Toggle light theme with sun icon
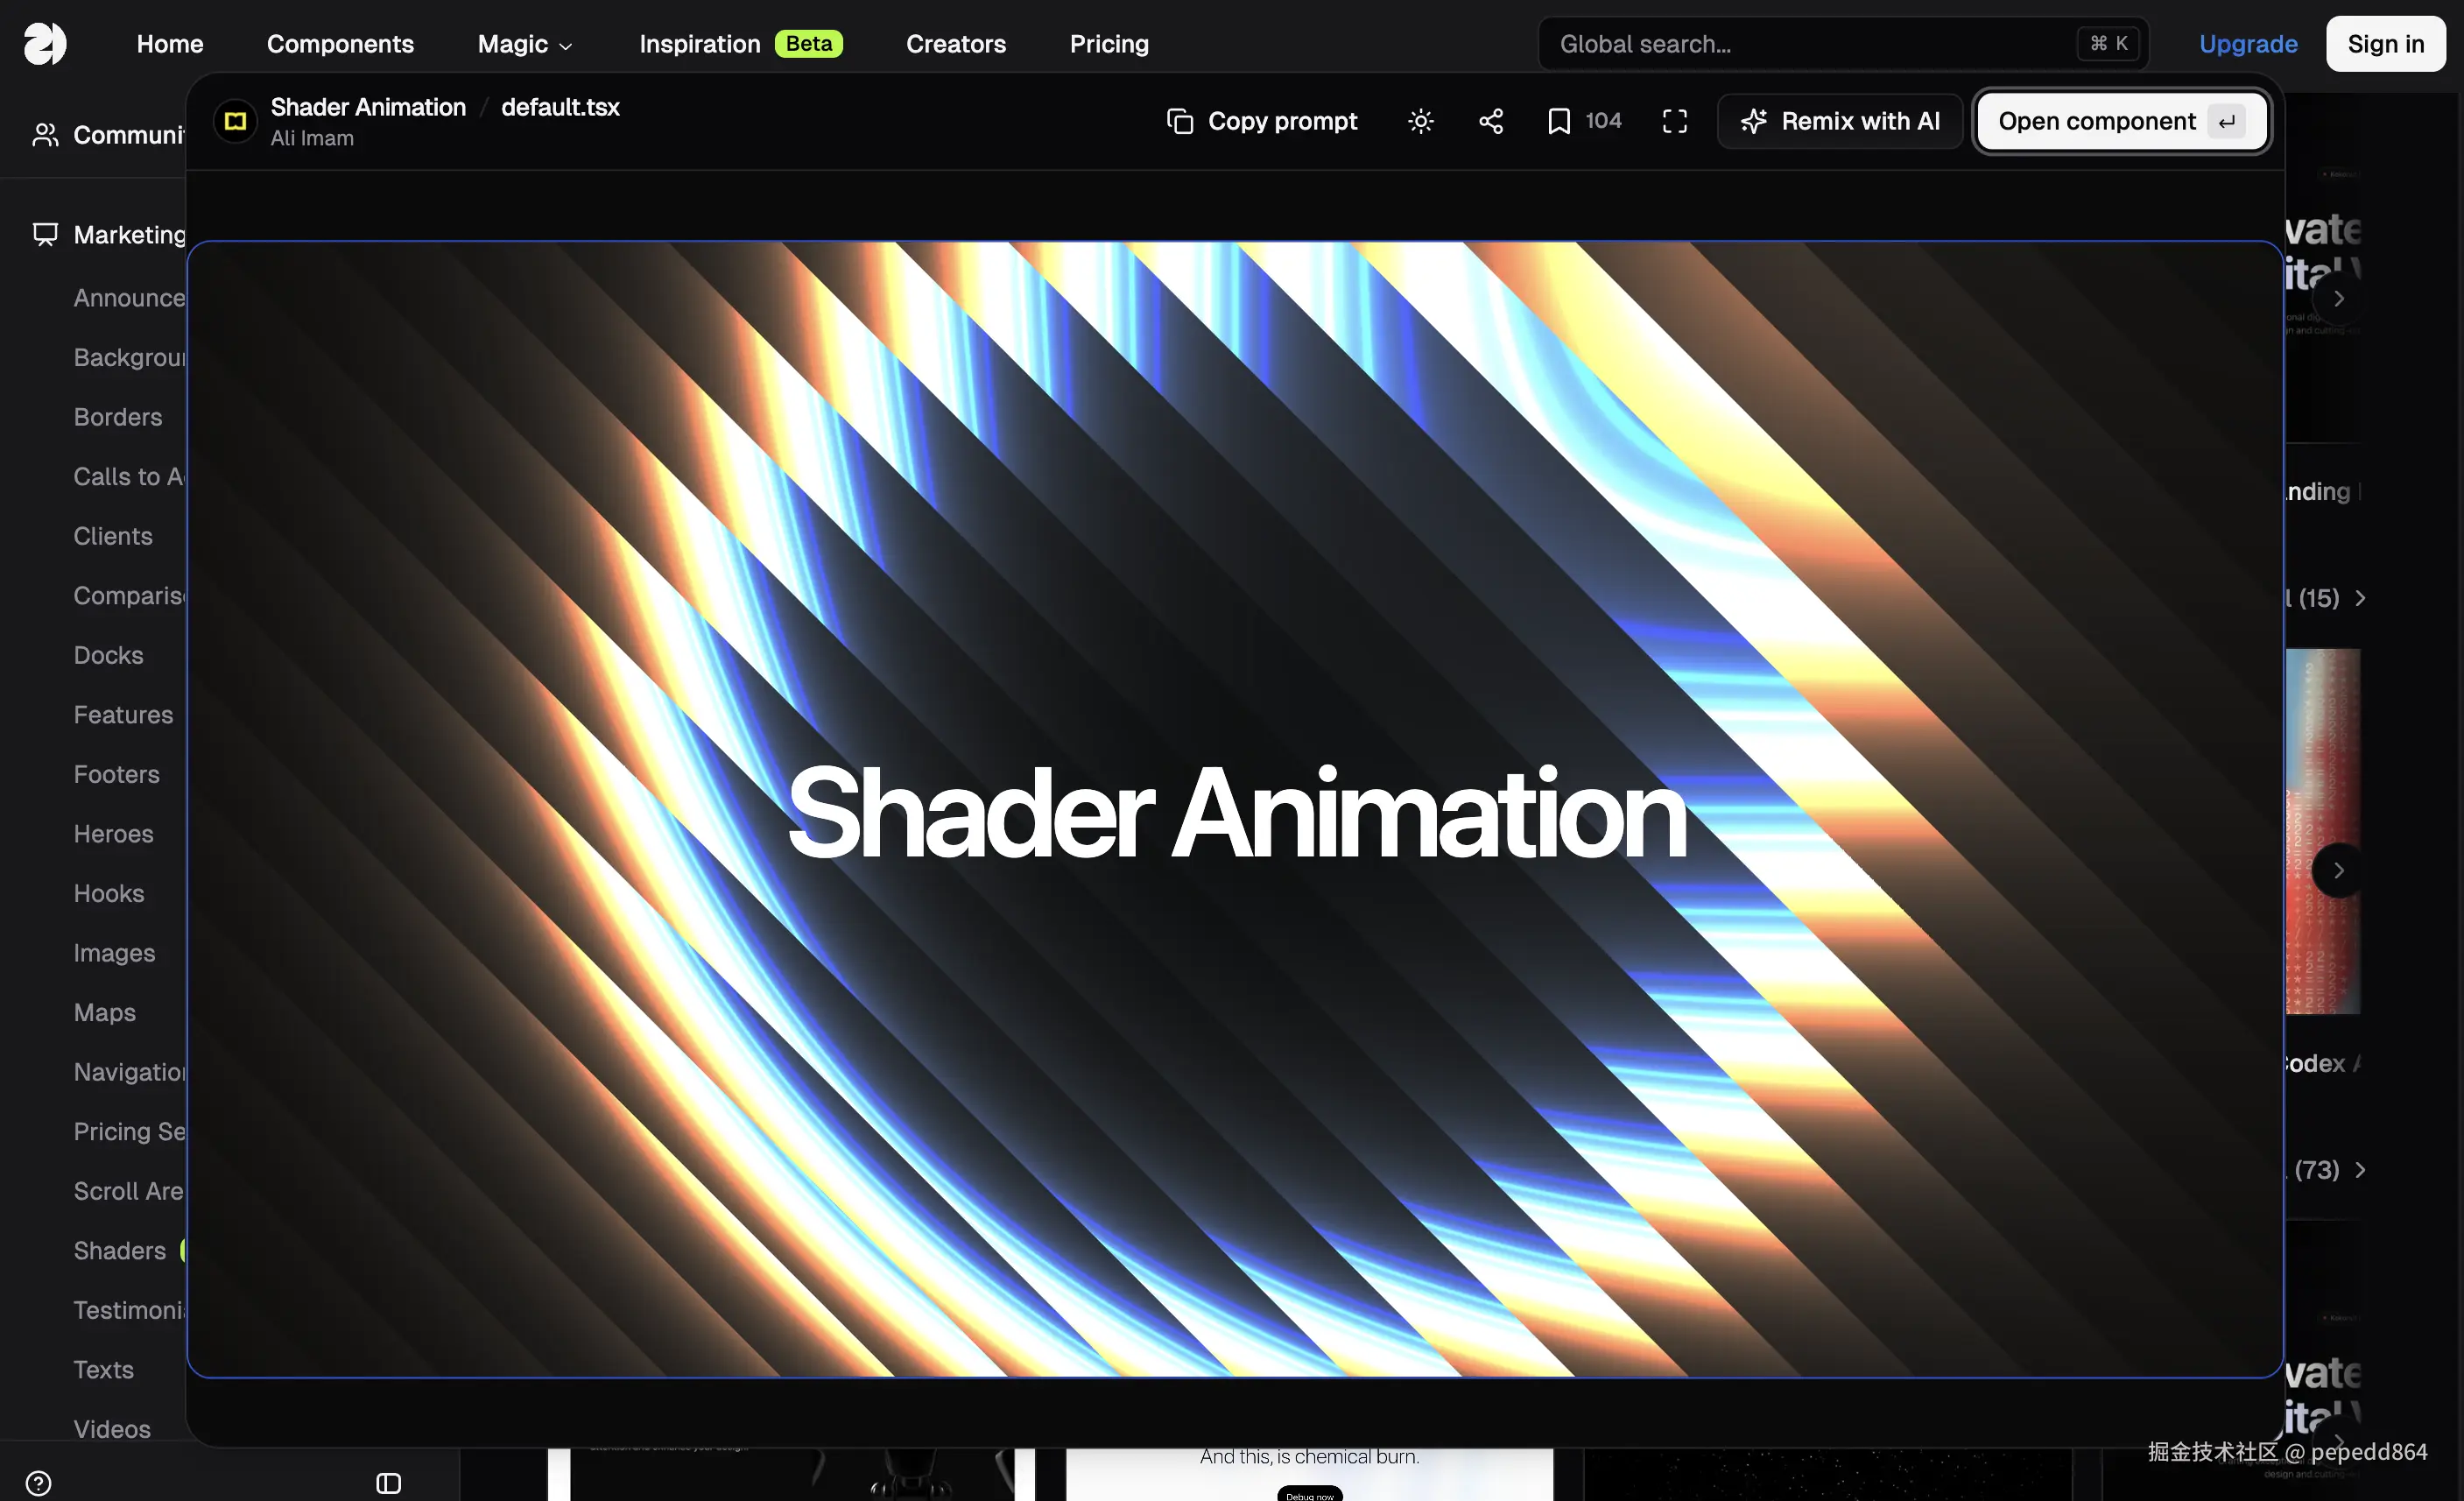2464x1501 pixels. (x=1420, y=121)
